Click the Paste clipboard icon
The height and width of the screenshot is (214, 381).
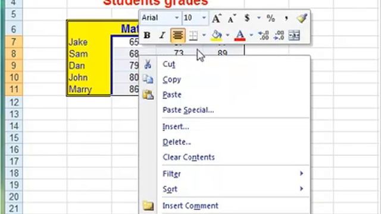click(x=148, y=95)
